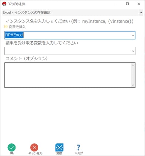Click the red キャンセル X icon

tap(34, 148)
